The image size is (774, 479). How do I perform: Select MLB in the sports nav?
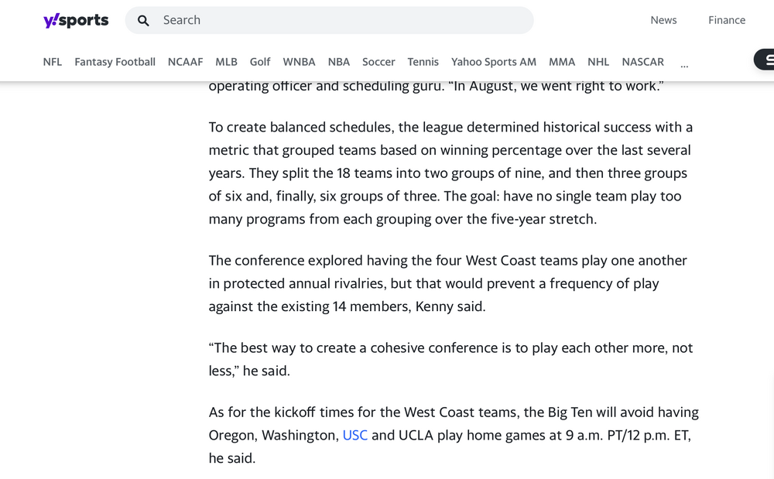coord(226,62)
